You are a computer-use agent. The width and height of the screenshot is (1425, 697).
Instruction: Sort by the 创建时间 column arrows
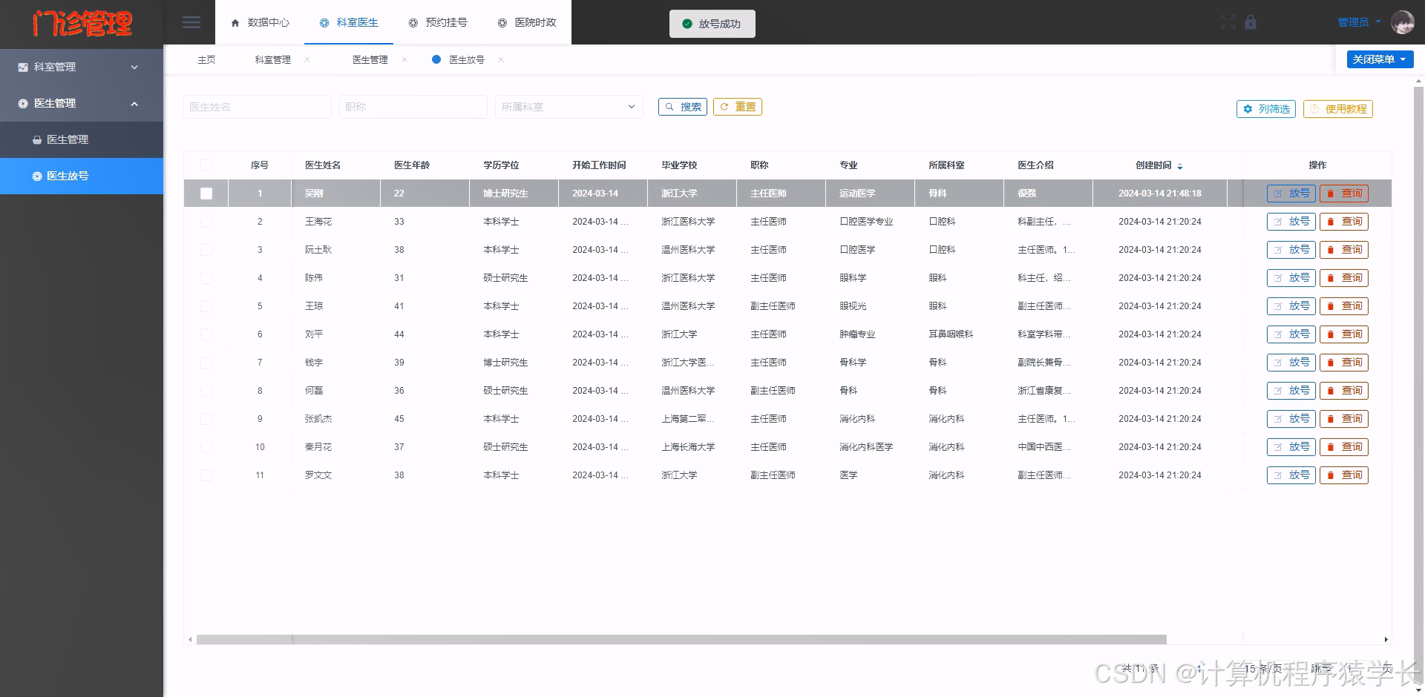(1180, 166)
